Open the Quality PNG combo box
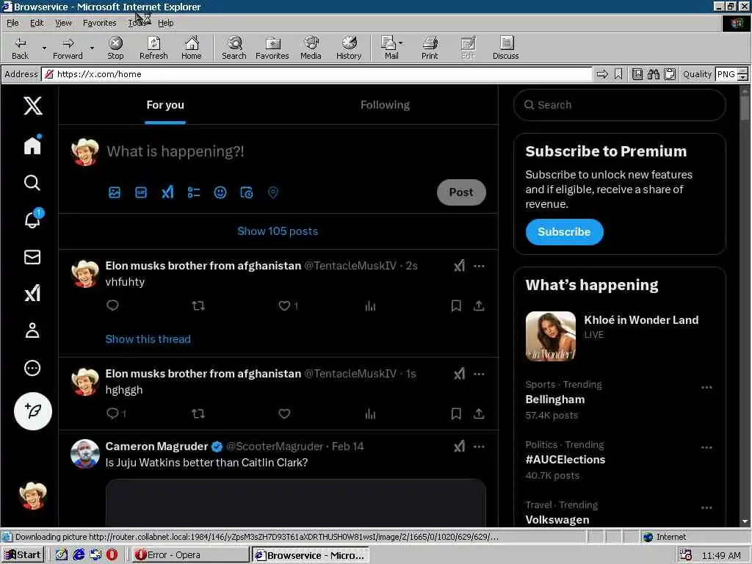The width and height of the screenshot is (752, 564). coord(731,74)
